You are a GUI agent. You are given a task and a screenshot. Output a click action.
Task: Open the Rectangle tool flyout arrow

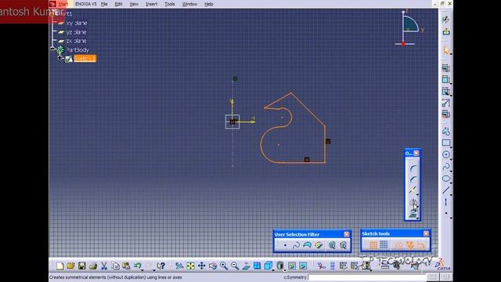coord(451,147)
